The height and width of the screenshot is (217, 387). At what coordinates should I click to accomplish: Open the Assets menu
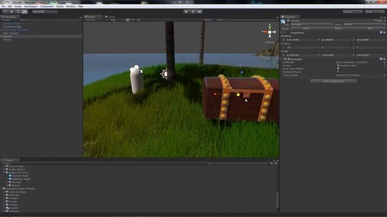[18, 7]
